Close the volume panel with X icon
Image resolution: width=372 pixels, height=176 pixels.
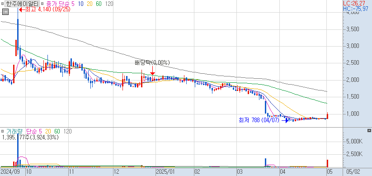coord(369,131)
